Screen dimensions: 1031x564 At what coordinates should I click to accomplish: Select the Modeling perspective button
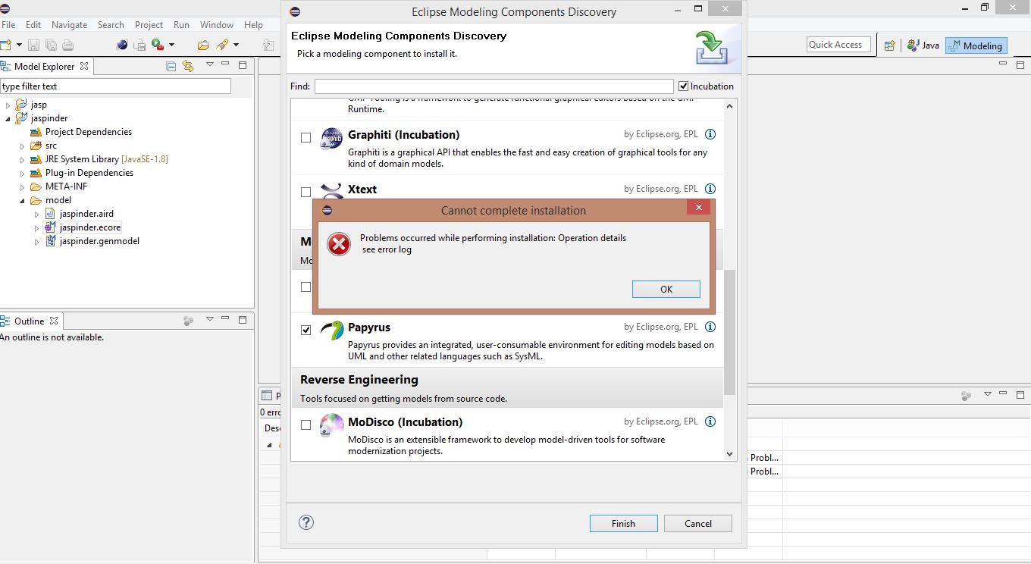tap(976, 45)
